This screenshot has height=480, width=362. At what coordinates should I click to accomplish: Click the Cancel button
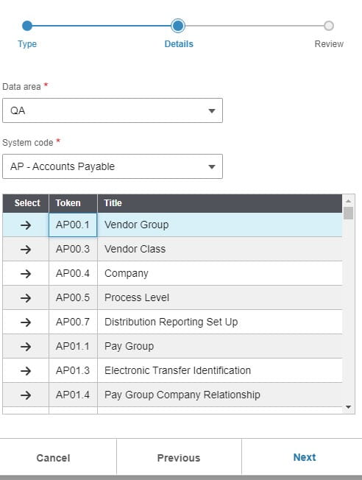point(53,458)
